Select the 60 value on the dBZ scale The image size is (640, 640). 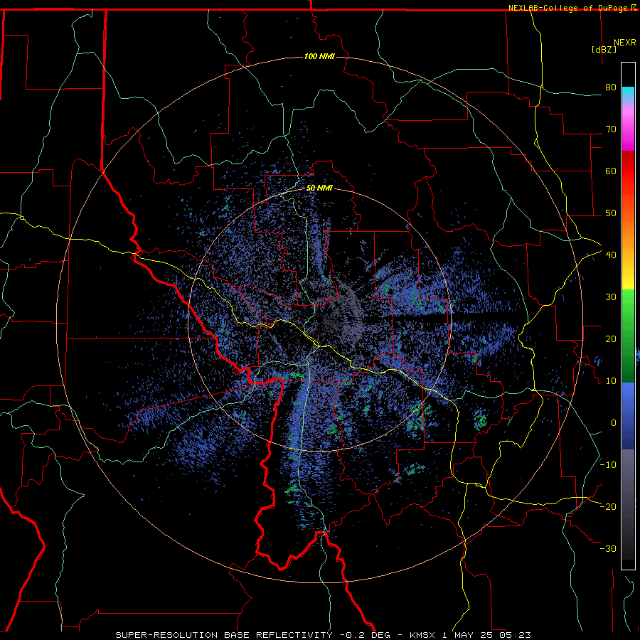[x=611, y=171]
